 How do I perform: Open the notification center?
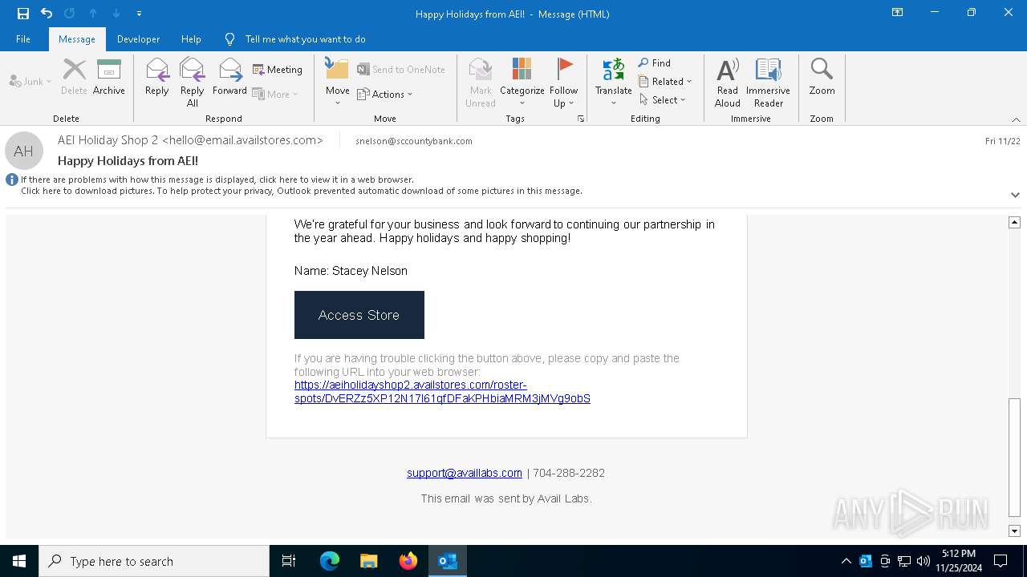tap(1001, 561)
